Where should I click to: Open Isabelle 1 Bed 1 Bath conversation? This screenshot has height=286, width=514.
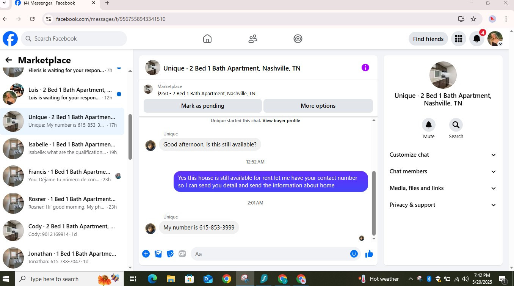coord(62,148)
